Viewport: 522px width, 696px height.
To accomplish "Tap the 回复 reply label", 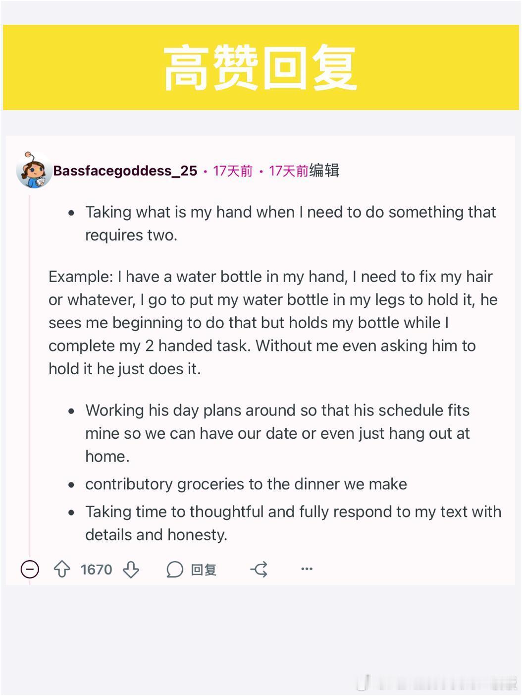I will 204,570.
